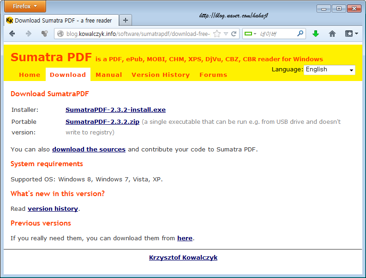Open the URL history dropdown arrow
The height and width of the screenshot is (278, 366).
point(226,34)
